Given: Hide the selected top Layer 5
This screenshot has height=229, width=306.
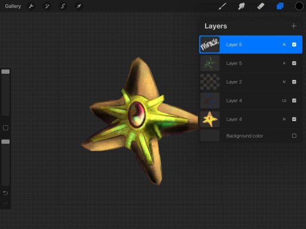Looking at the screenshot, I should tap(294, 45).
